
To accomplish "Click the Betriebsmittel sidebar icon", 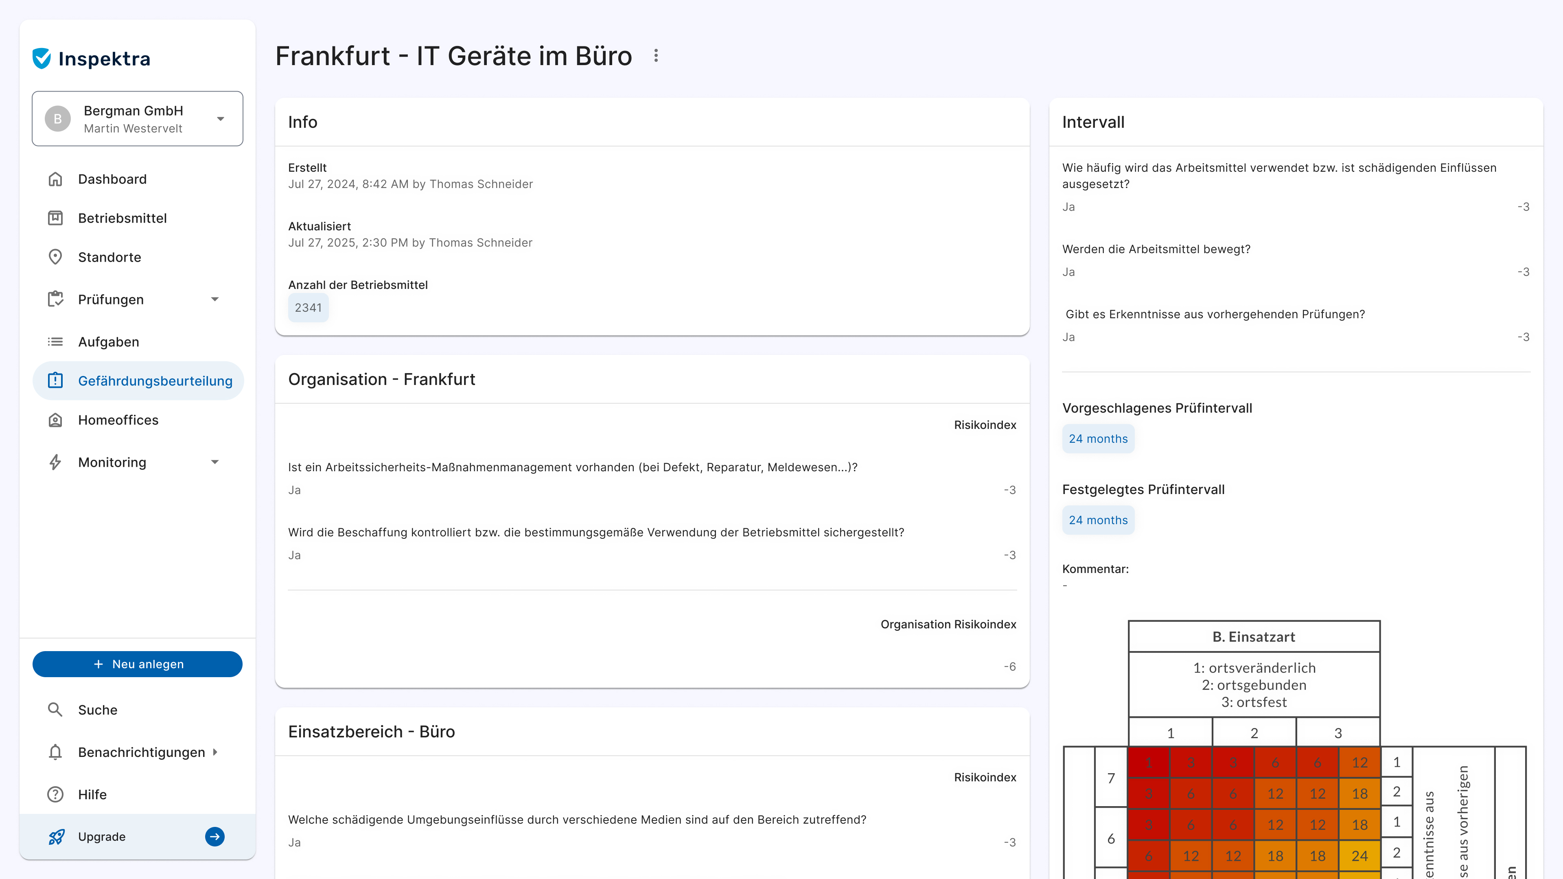I will tap(55, 218).
